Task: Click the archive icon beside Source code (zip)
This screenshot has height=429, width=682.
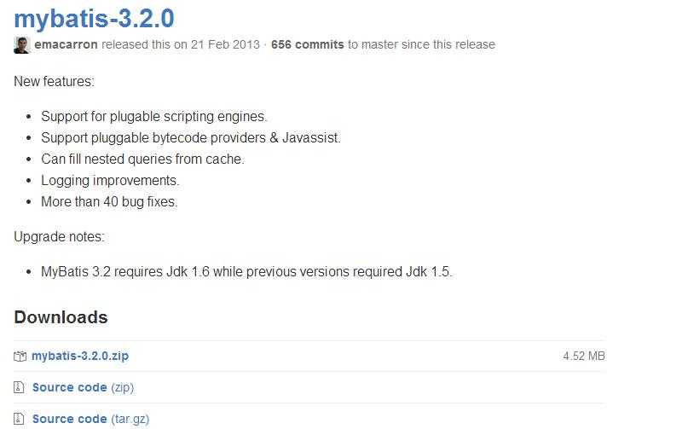Action: point(19,387)
